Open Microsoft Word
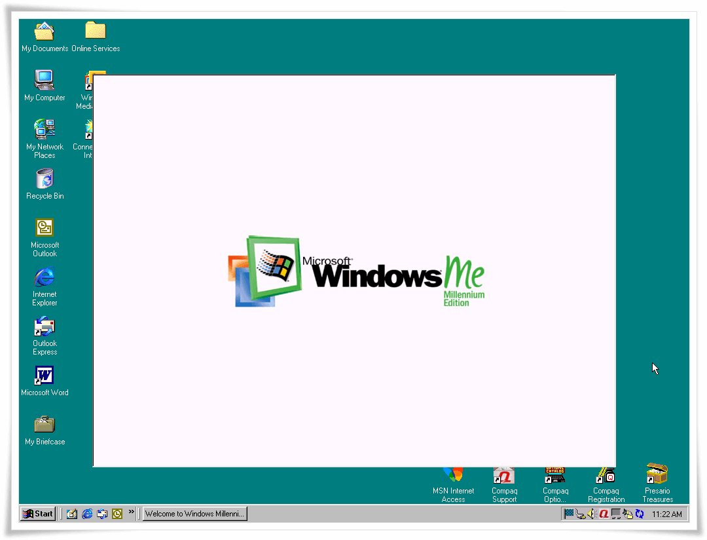 tap(44, 375)
